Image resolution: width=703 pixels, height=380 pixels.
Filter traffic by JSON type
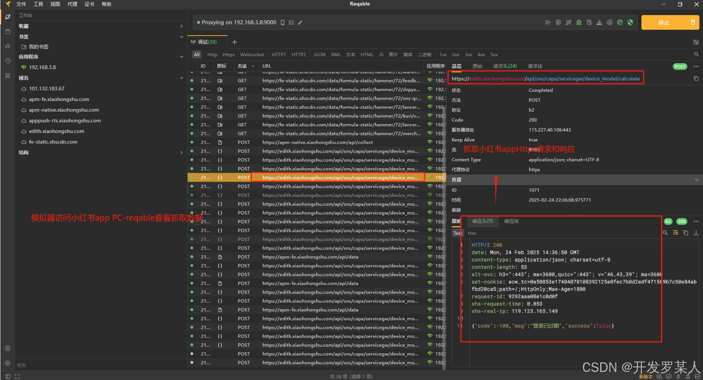click(x=319, y=55)
